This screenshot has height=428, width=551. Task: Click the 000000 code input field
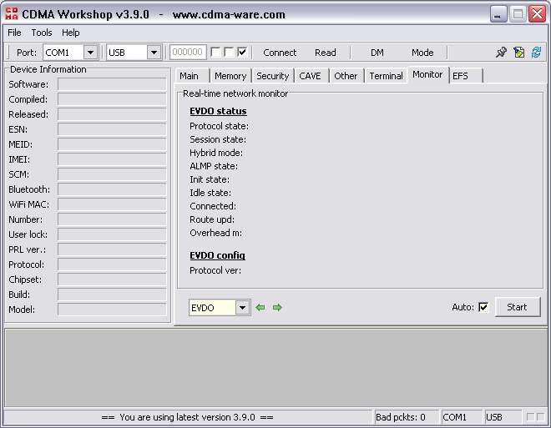[x=188, y=53]
